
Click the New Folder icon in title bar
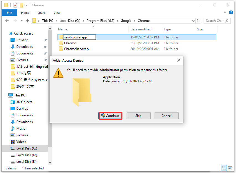pos(21,5)
